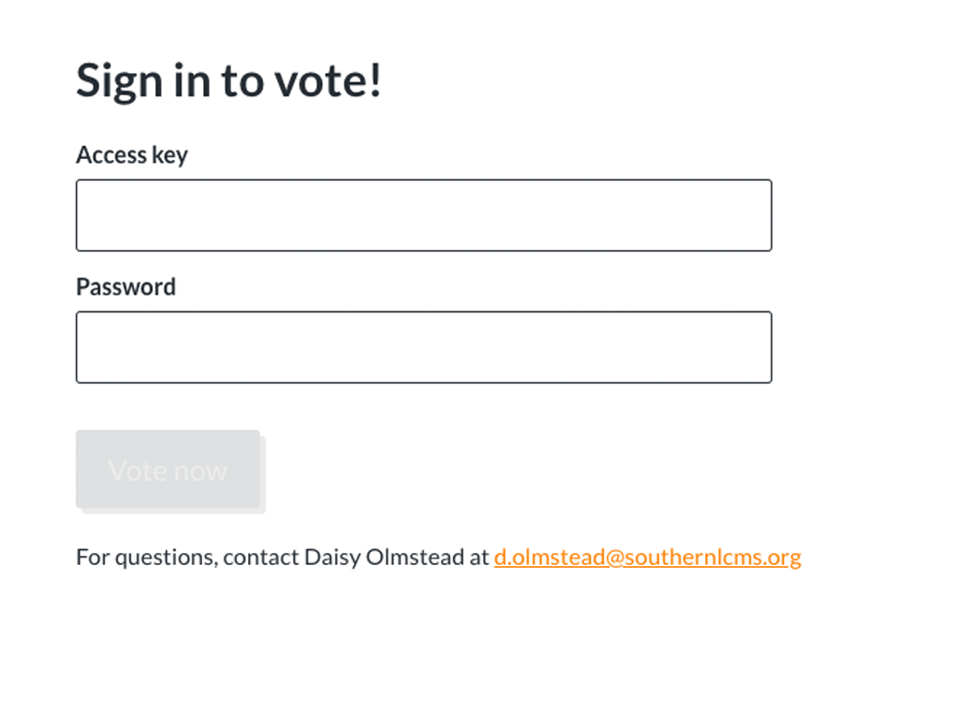The height and width of the screenshot is (725, 970).
Task: Email Daisy Olmstead via the orange link
Action: click(647, 558)
